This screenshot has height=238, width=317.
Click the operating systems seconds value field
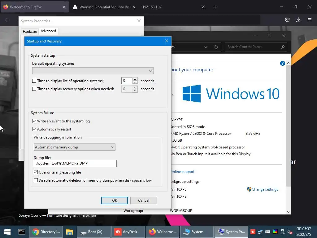127,81
